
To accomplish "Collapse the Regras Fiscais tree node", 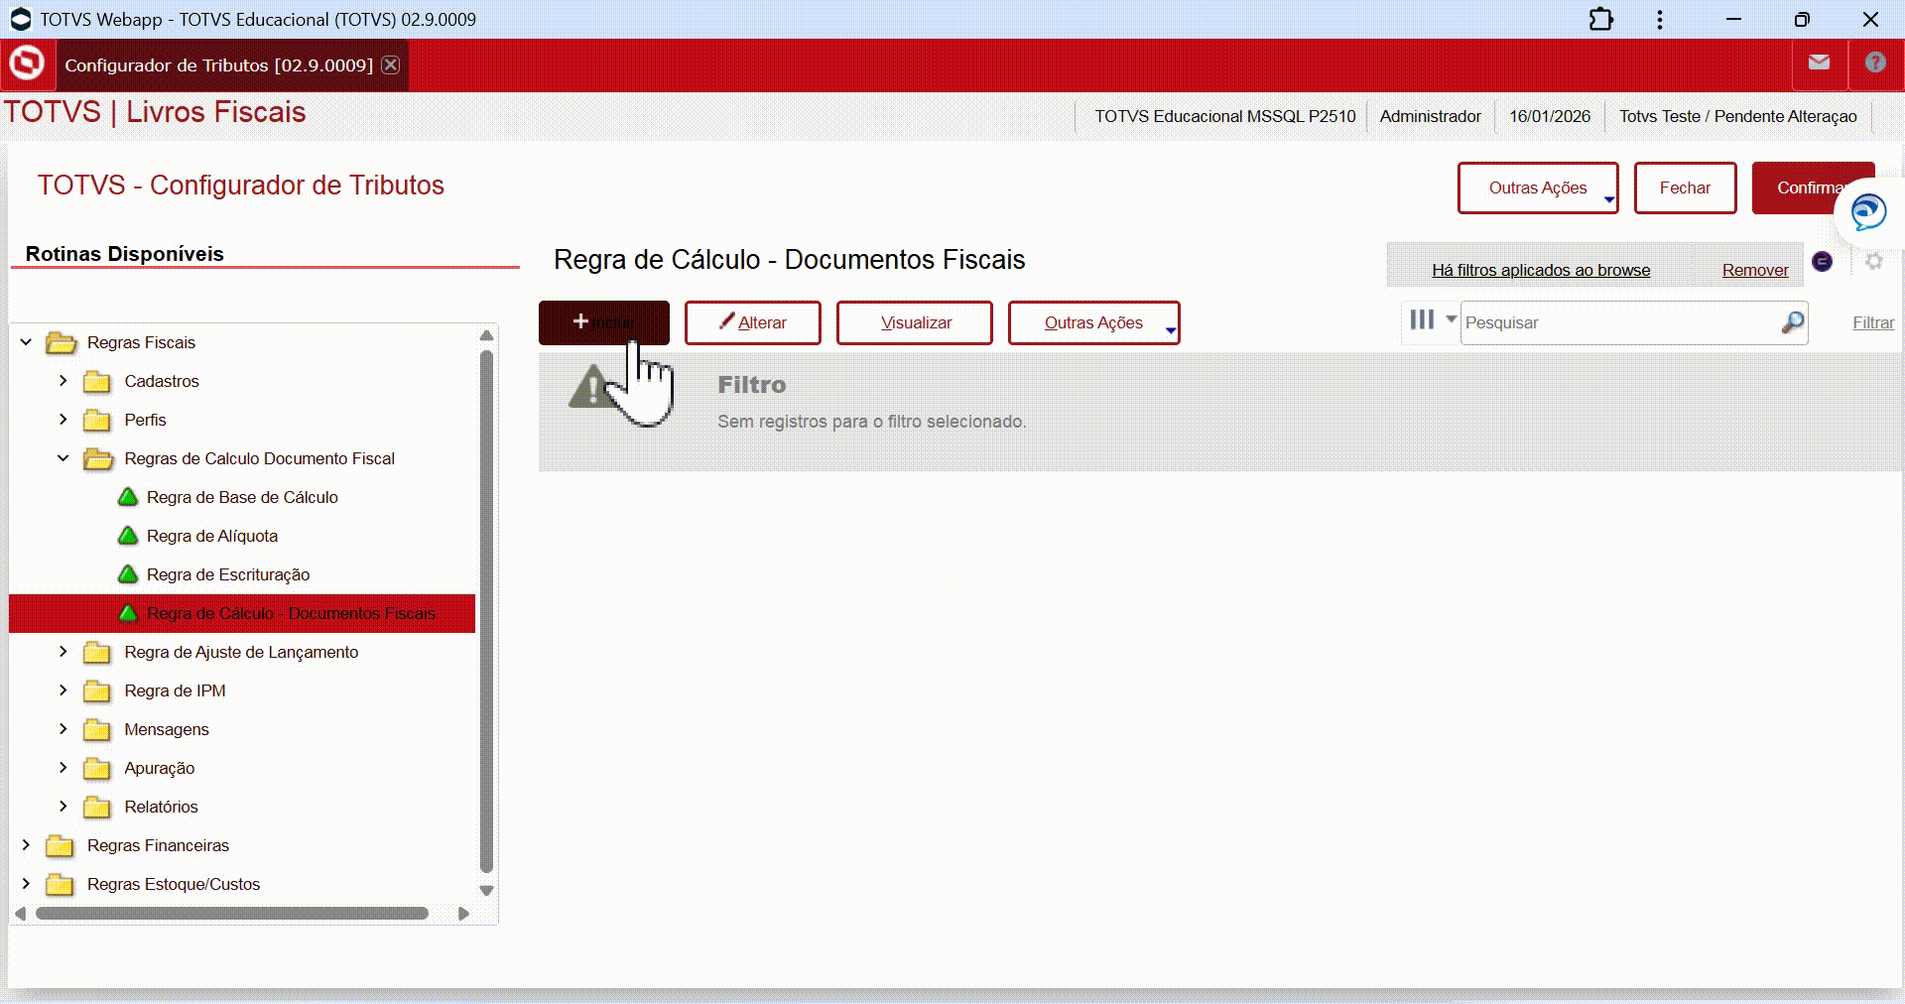I will [26, 342].
